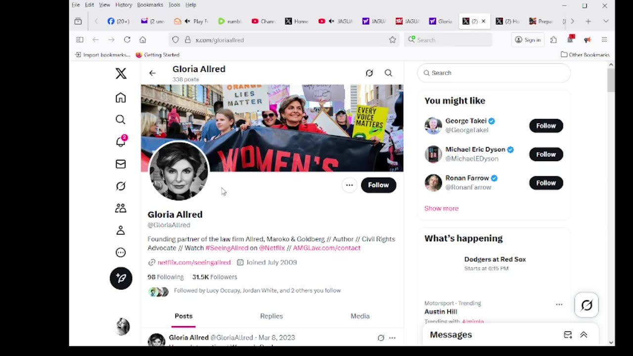Image resolution: width=633 pixels, height=356 pixels.
Task: Open AMGLaw.com/contact link
Action: click(326, 248)
